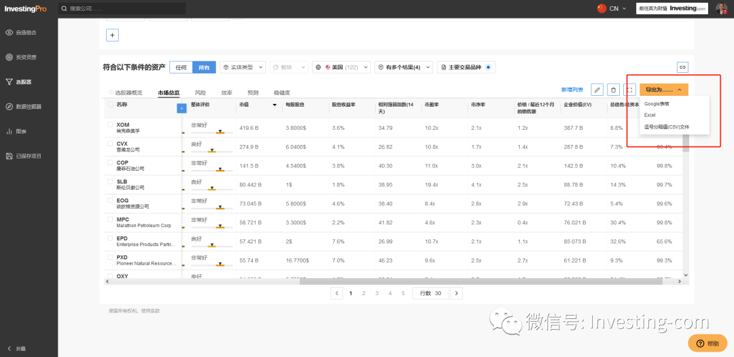Click the China flag icon
The width and height of the screenshot is (734, 357).
point(601,8)
